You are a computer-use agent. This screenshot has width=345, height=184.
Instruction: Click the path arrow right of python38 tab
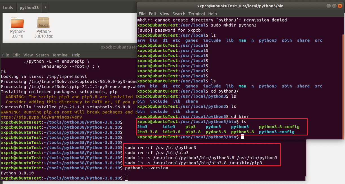point(46,8)
